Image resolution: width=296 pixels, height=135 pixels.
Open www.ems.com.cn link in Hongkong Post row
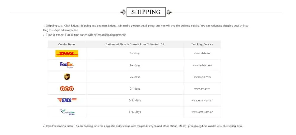point(202,112)
